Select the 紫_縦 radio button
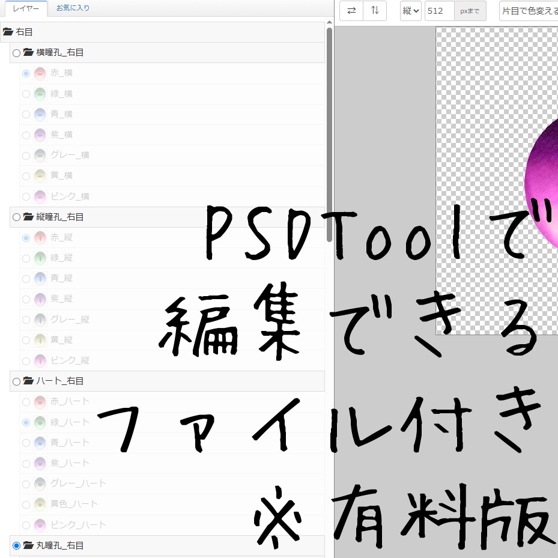This screenshot has height=558, width=558. point(26,299)
